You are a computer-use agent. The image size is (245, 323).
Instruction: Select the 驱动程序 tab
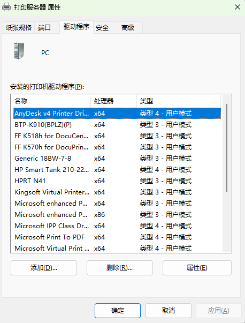[76, 27]
